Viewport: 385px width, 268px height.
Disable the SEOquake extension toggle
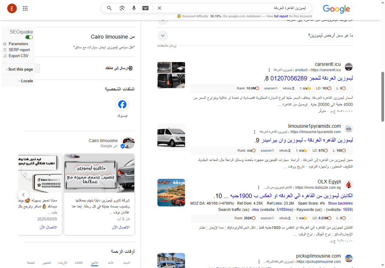29,37
